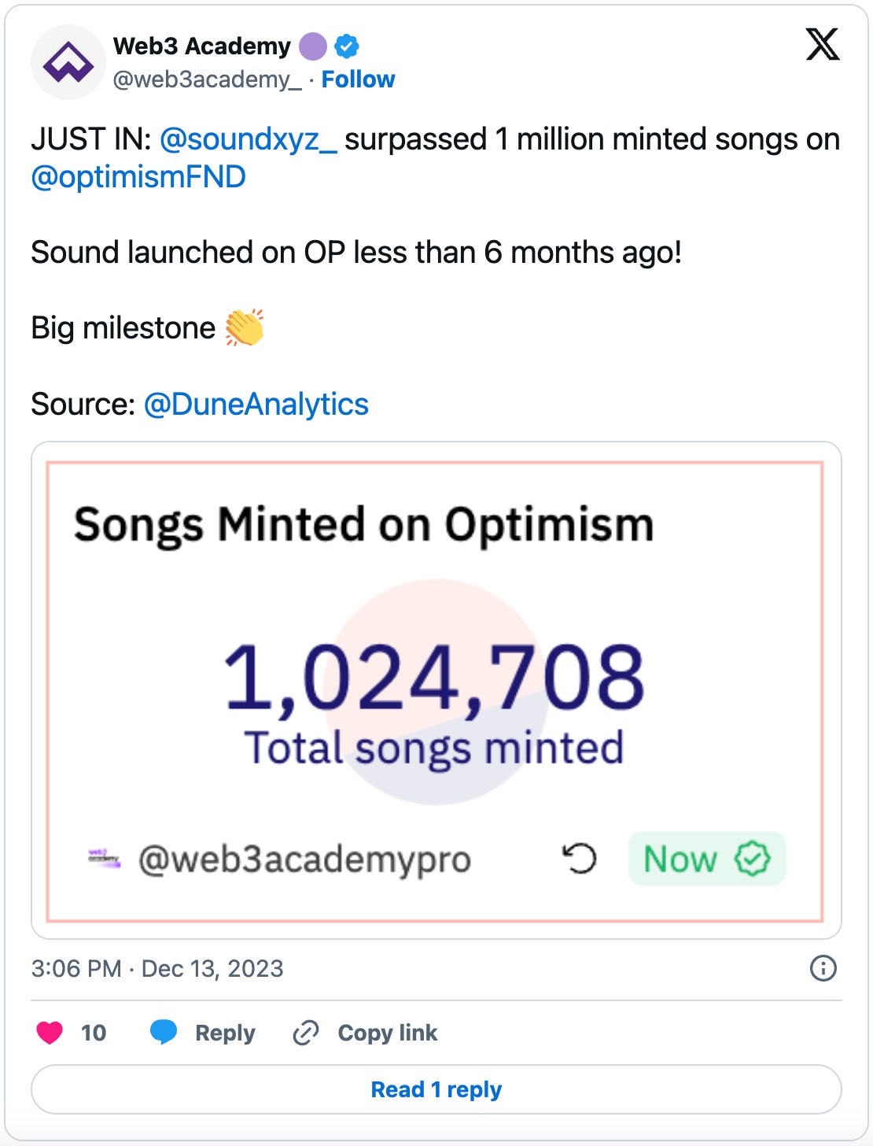Click the Web3 Academy display name
Viewport: 873px width, 1146px height.
[x=202, y=46]
